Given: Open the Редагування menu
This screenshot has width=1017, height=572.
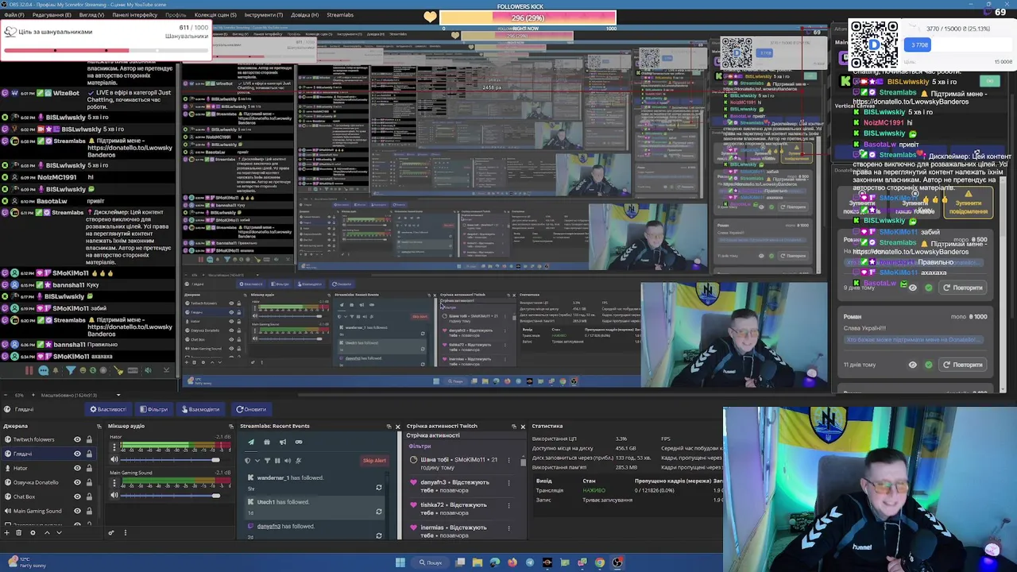Looking at the screenshot, I should tap(51, 15).
